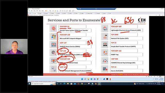
Task: Click the revert snapshot toolbar icon
Action: tap(55, 11)
